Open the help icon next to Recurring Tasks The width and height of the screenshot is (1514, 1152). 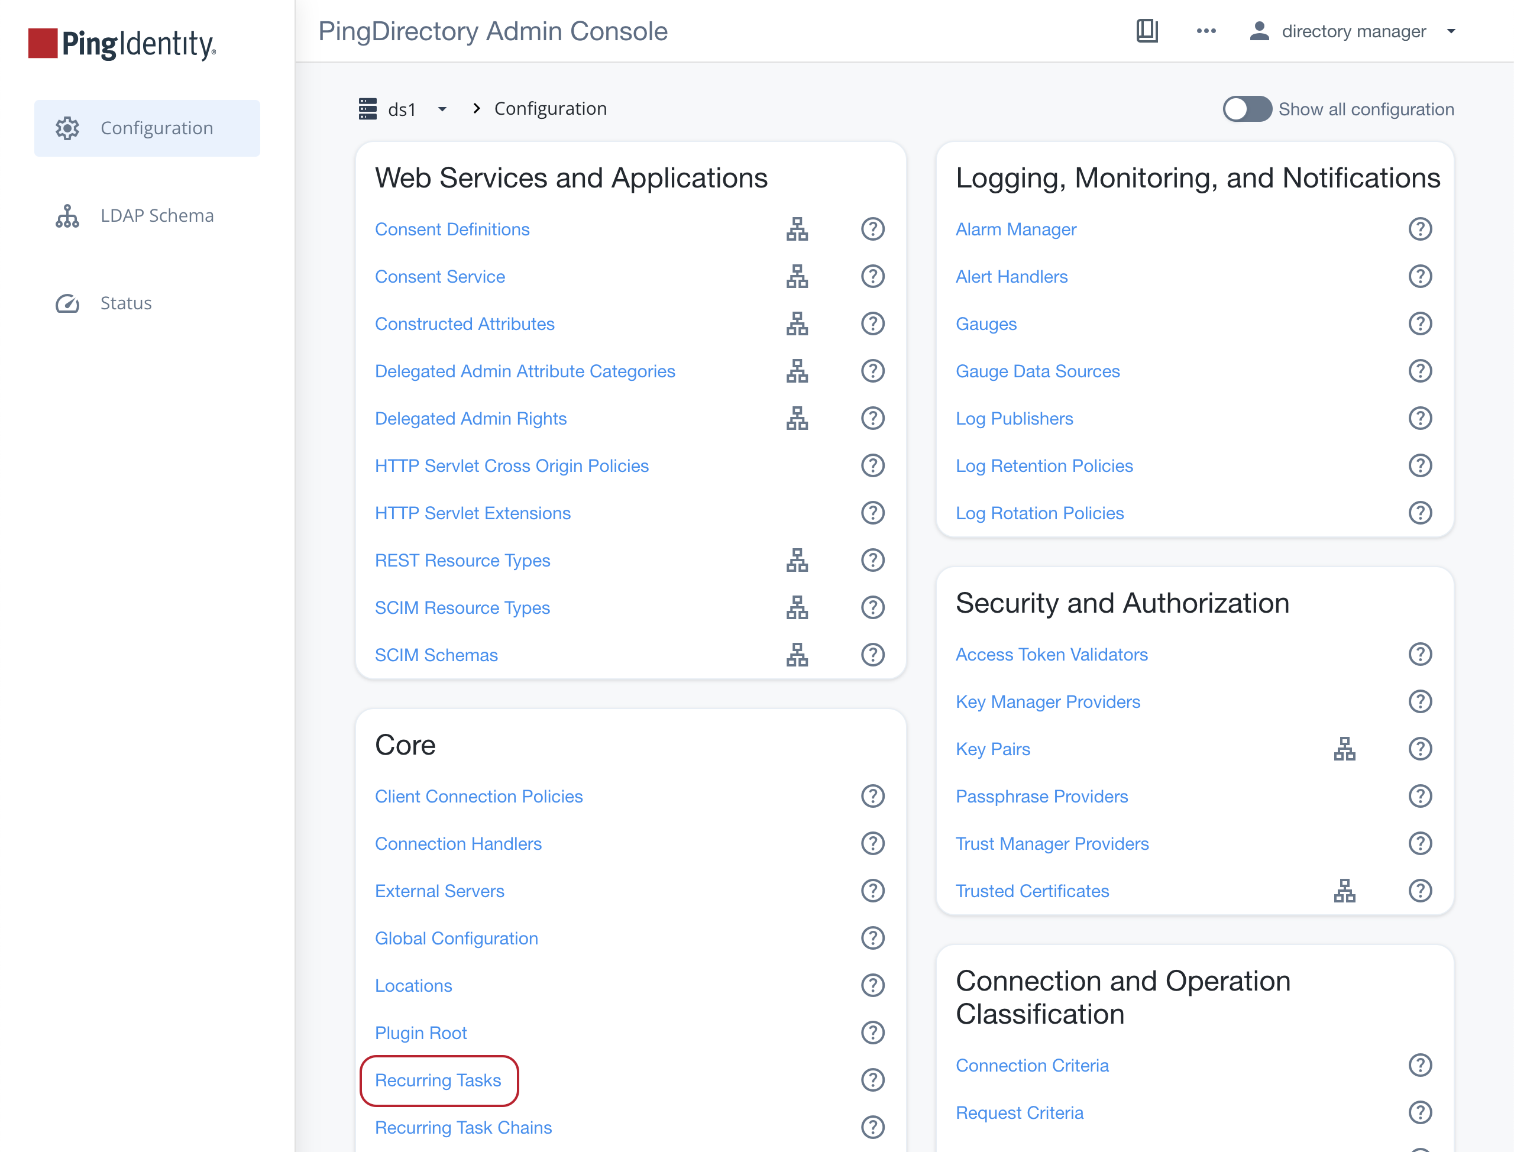(872, 1079)
